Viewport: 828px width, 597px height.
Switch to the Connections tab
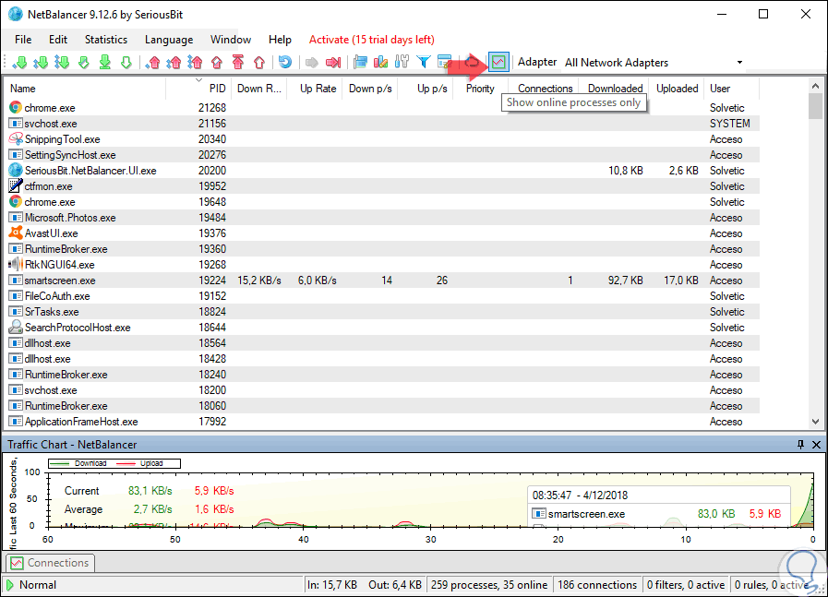coord(51,563)
